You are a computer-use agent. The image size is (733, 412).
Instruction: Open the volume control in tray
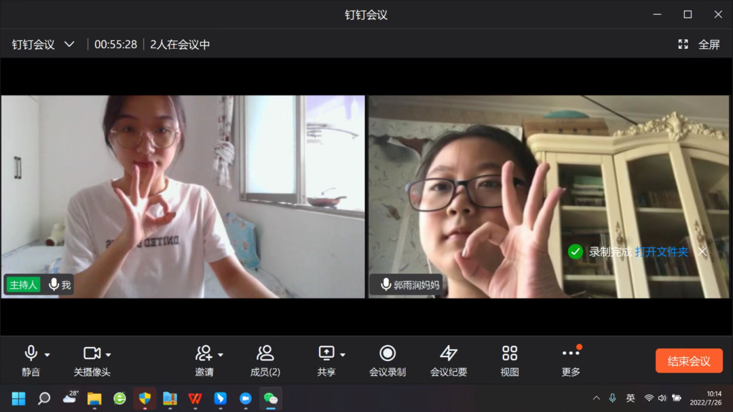click(662, 398)
